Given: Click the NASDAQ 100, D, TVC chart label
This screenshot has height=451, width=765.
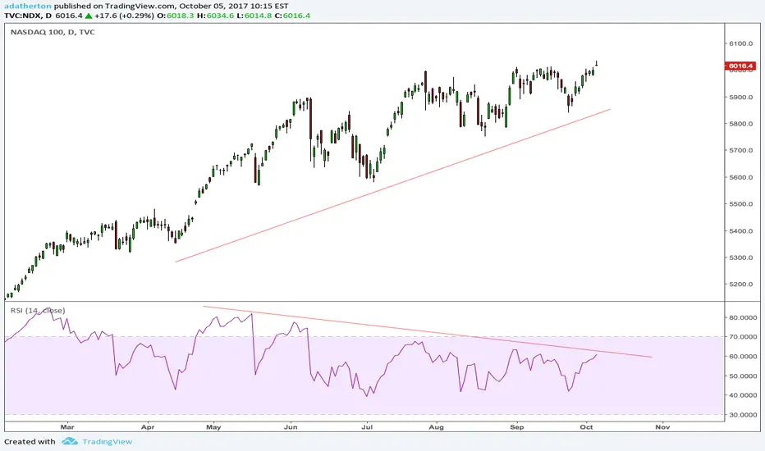Looking at the screenshot, I should click(x=53, y=32).
